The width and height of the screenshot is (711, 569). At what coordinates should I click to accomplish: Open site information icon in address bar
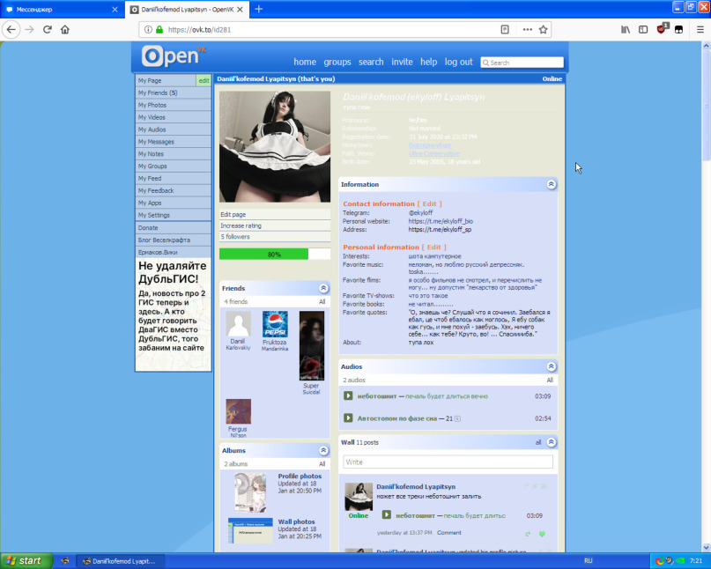[148, 29]
